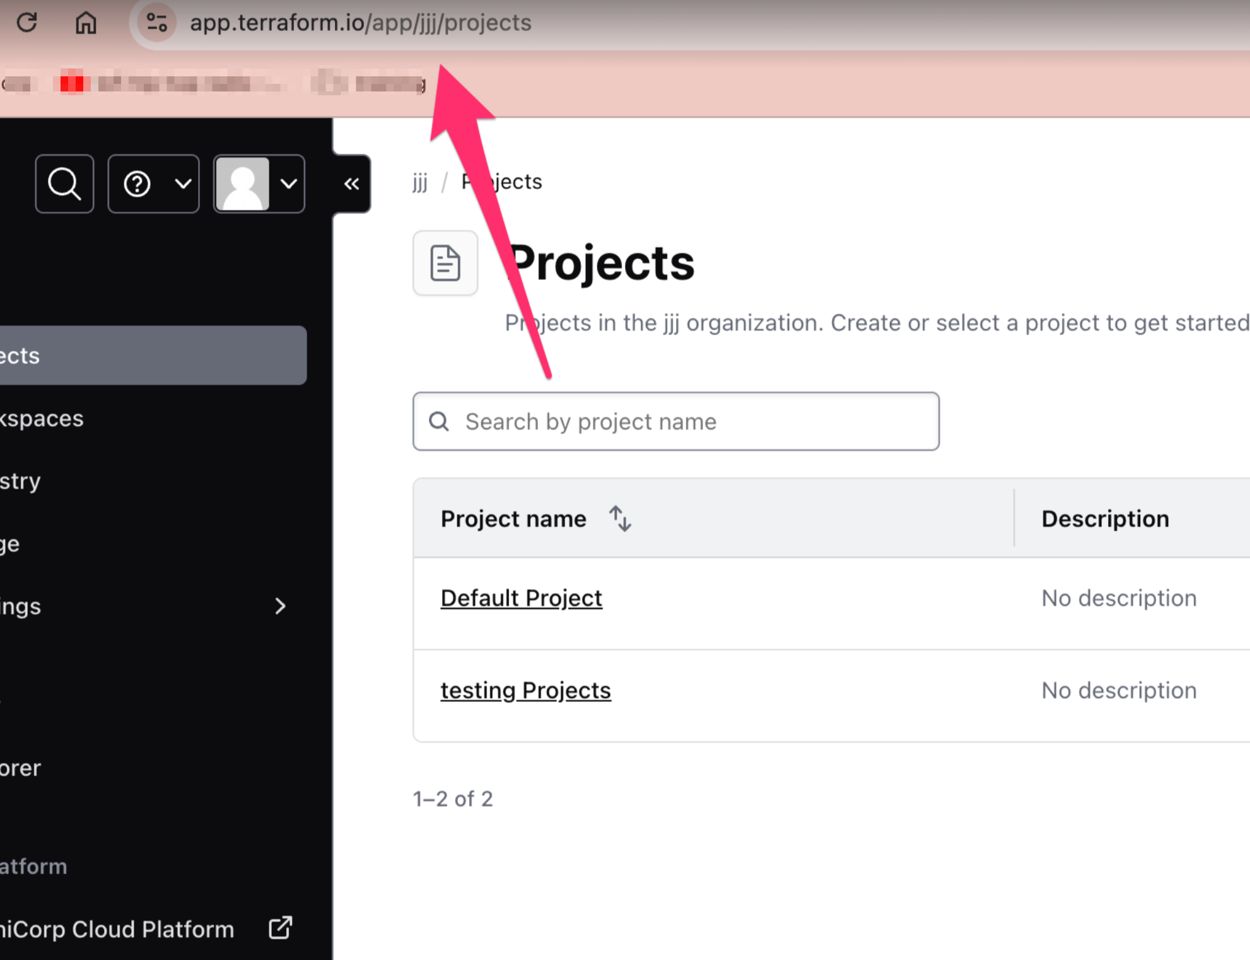
Task: Click the browser home icon
Action: coord(86,23)
